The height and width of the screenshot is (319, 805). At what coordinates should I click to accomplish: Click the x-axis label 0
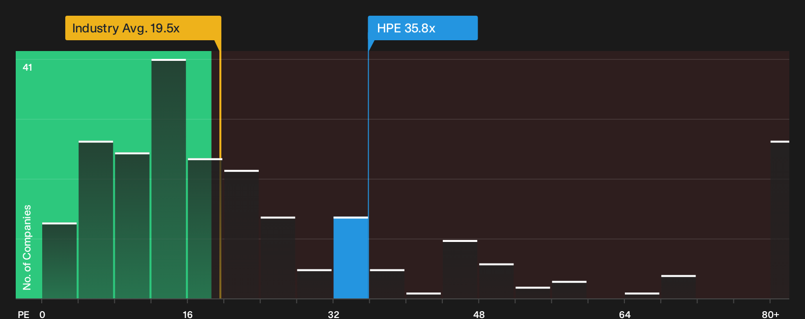(x=42, y=314)
